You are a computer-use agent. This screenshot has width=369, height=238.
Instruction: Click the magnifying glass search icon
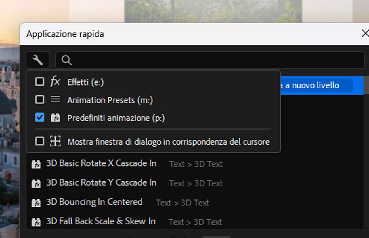66,60
